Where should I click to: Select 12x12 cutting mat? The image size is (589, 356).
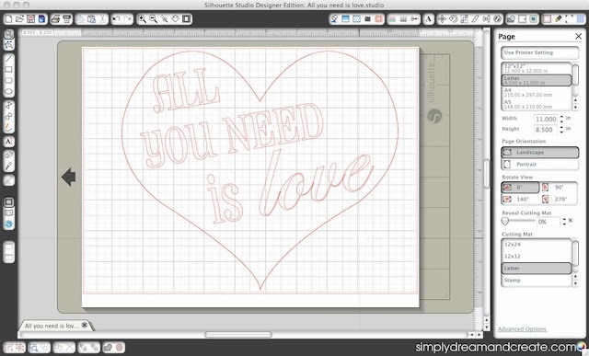(x=537, y=256)
